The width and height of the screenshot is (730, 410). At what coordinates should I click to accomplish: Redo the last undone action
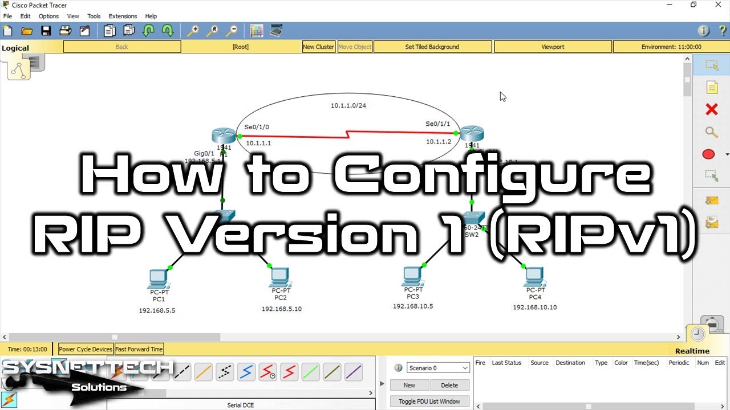pos(168,31)
